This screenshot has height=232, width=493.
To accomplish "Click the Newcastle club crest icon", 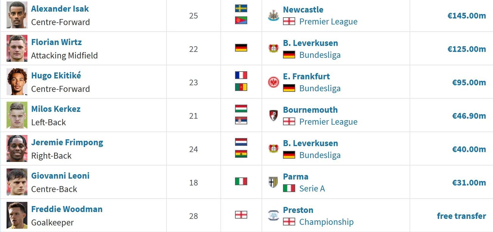I will [x=273, y=16].
